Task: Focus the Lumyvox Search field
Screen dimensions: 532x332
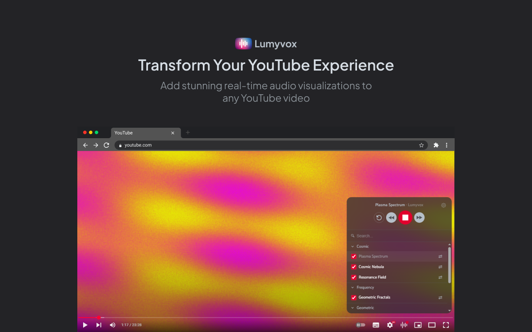Action: 399,236
